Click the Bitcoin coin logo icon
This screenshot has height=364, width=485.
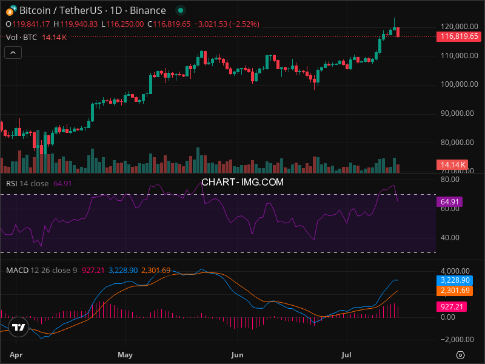point(10,12)
